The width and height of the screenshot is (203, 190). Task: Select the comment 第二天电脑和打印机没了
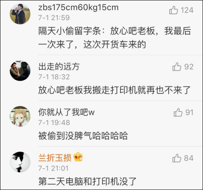(x=87, y=182)
